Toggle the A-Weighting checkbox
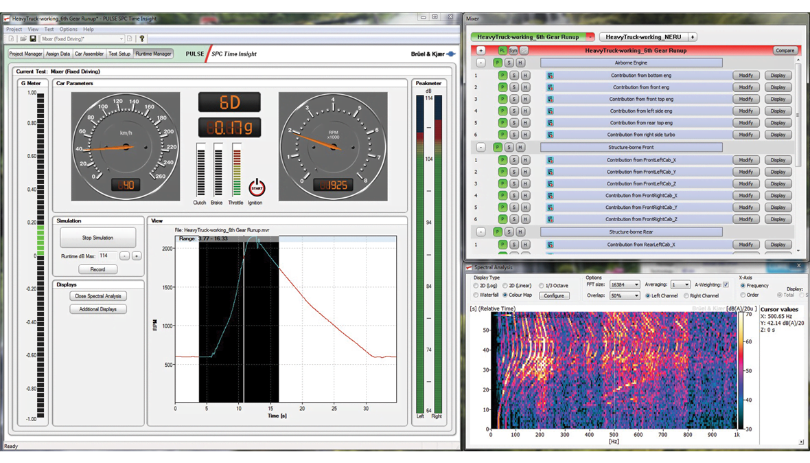 726,285
